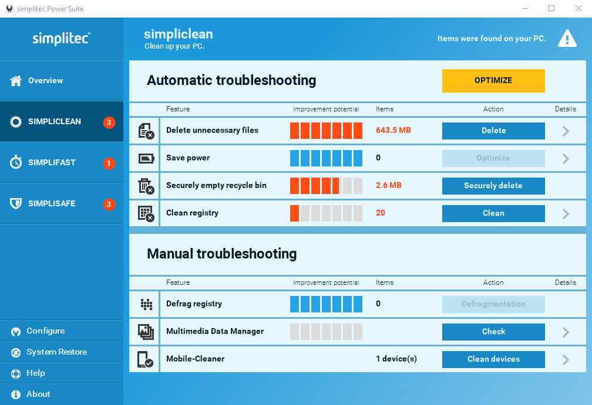The width and height of the screenshot is (592, 405).
Task: Click the blue improvement bar for Save power
Action: 326,158
